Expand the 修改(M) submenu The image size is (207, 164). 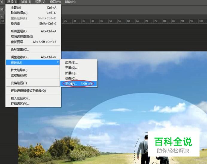(33, 62)
